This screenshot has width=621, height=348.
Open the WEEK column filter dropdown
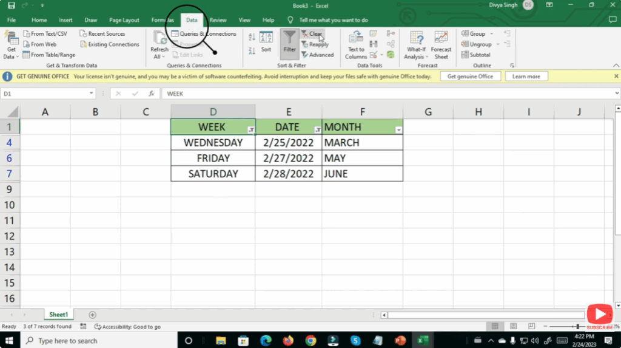point(250,130)
